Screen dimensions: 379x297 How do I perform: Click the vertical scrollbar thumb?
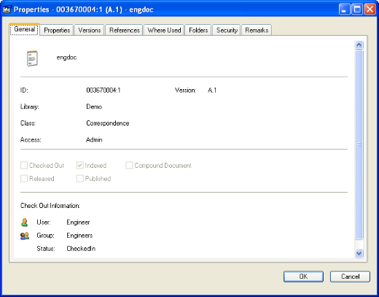click(x=359, y=144)
